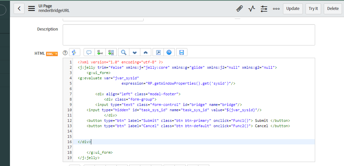Screen dimensions: 344x166
Task: Click the closing </g:ui_form> tag line
Action: (x=100, y=152)
